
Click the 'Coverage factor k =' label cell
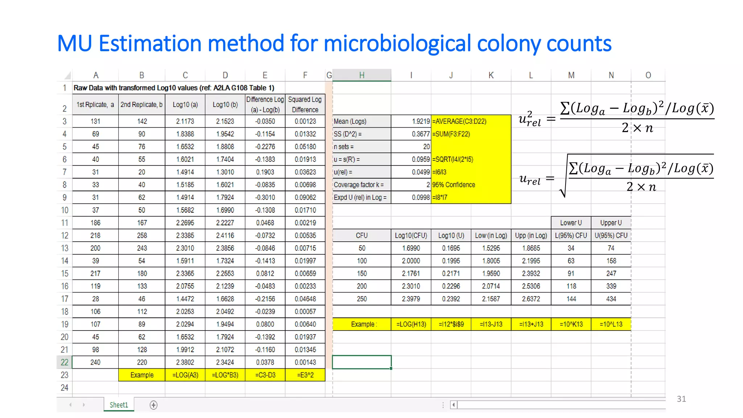coord(362,185)
